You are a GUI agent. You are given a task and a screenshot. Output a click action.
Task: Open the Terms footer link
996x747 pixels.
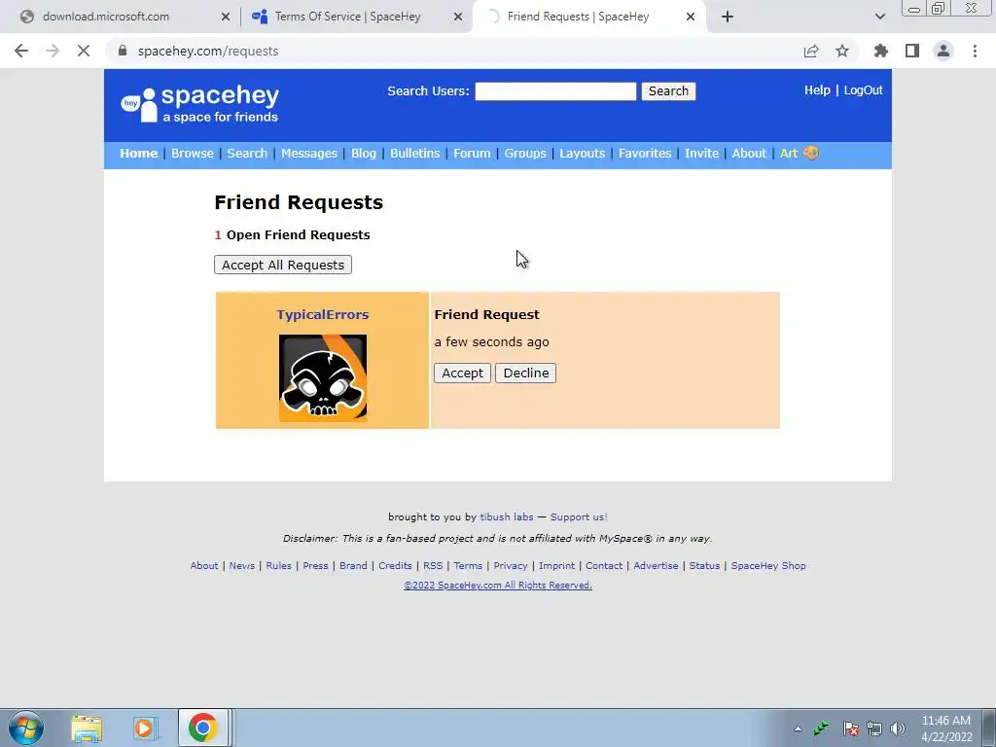[468, 565]
